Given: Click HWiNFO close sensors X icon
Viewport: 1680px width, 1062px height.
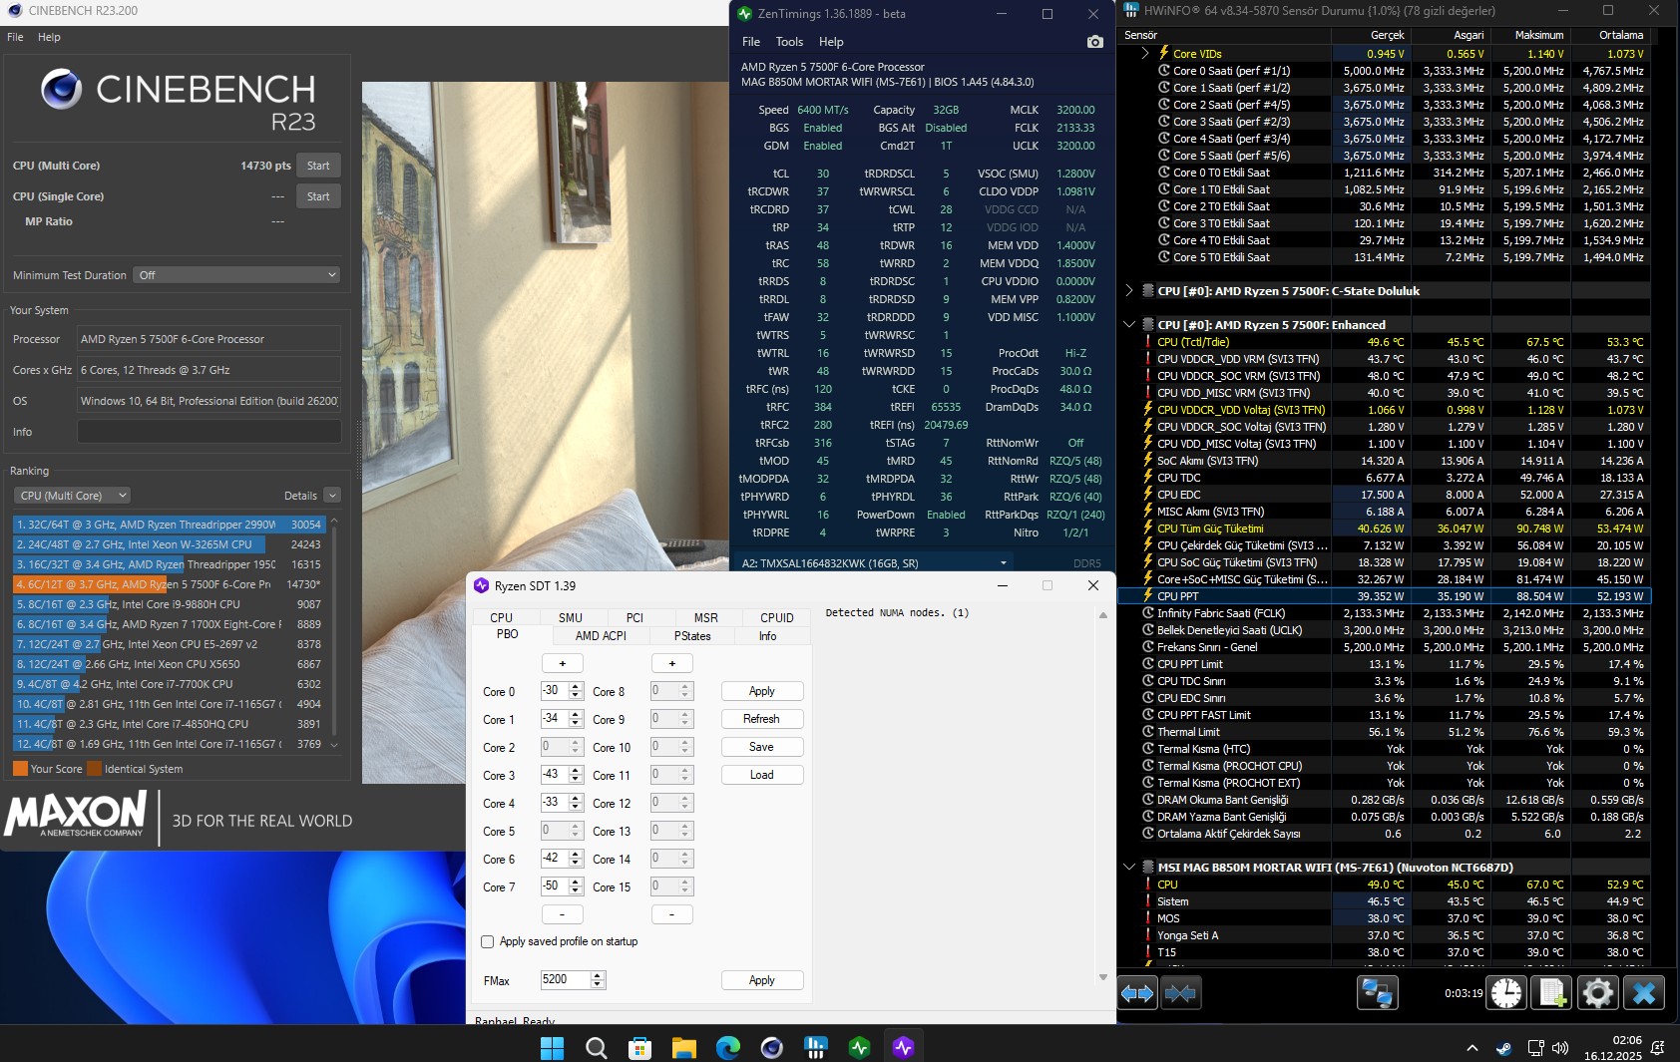Looking at the screenshot, I should click(x=1643, y=993).
